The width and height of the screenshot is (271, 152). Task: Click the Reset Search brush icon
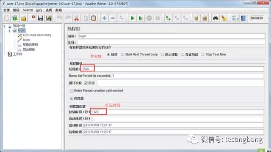pos(224,18)
